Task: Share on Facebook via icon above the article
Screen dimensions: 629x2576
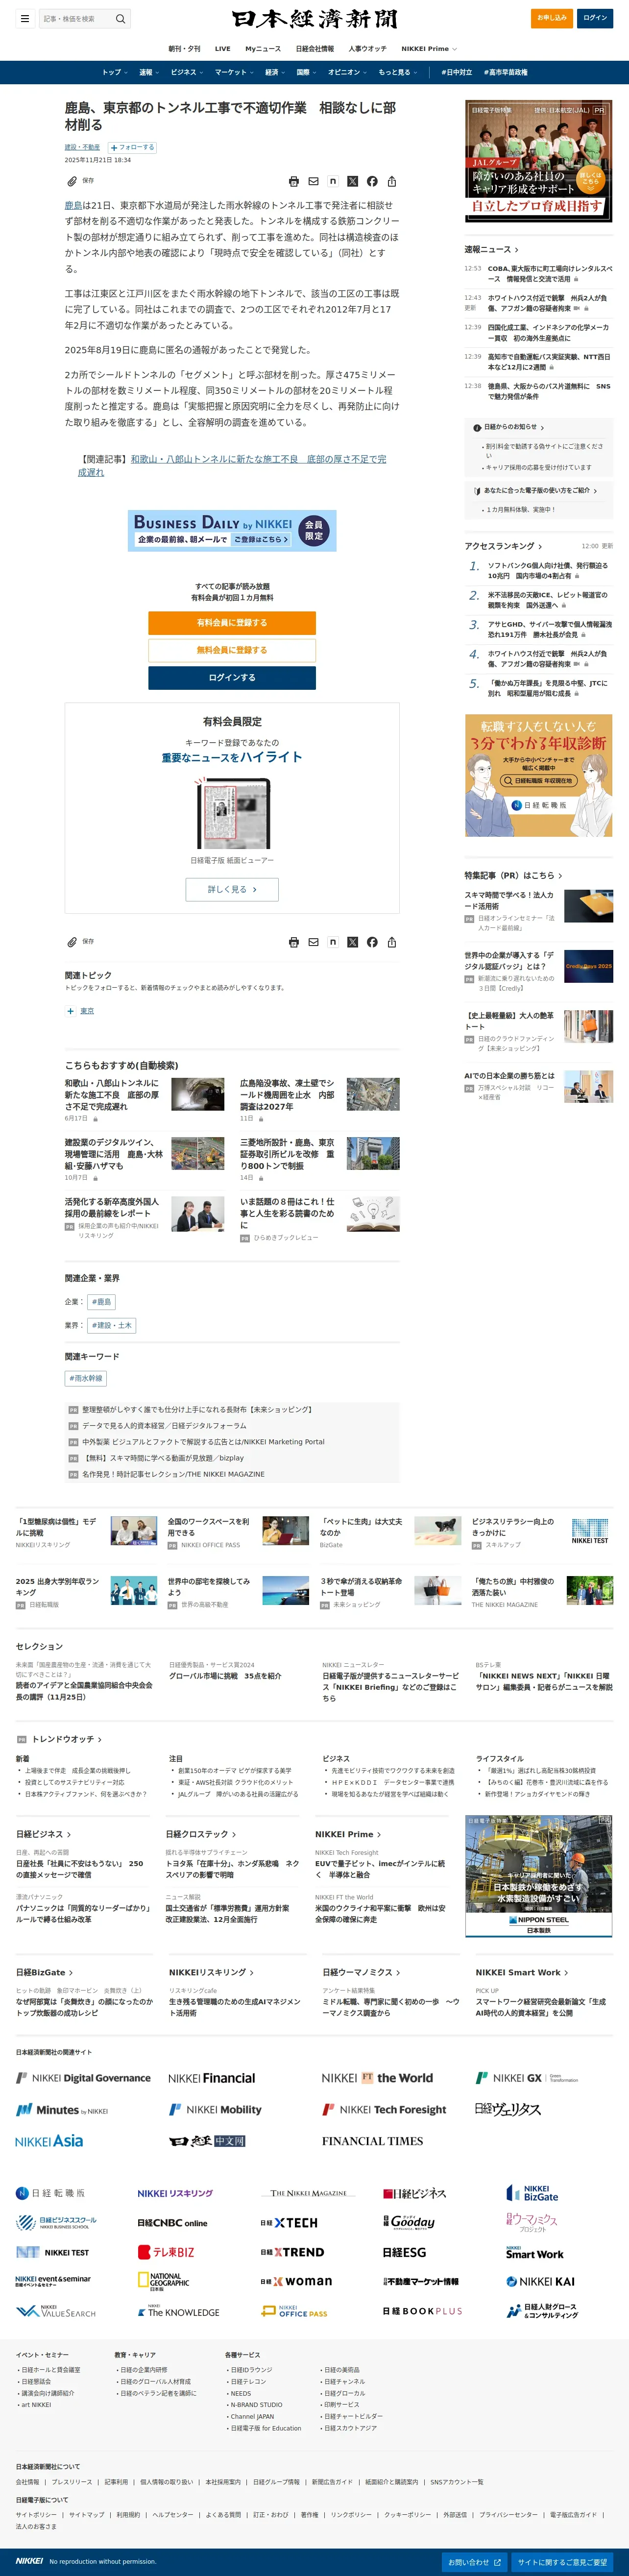Action: tap(372, 181)
